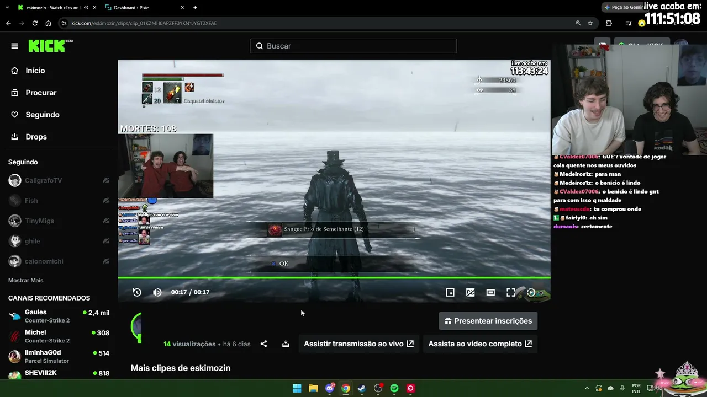
Task: Open Google Chrome from the taskbar
Action: (x=346, y=388)
